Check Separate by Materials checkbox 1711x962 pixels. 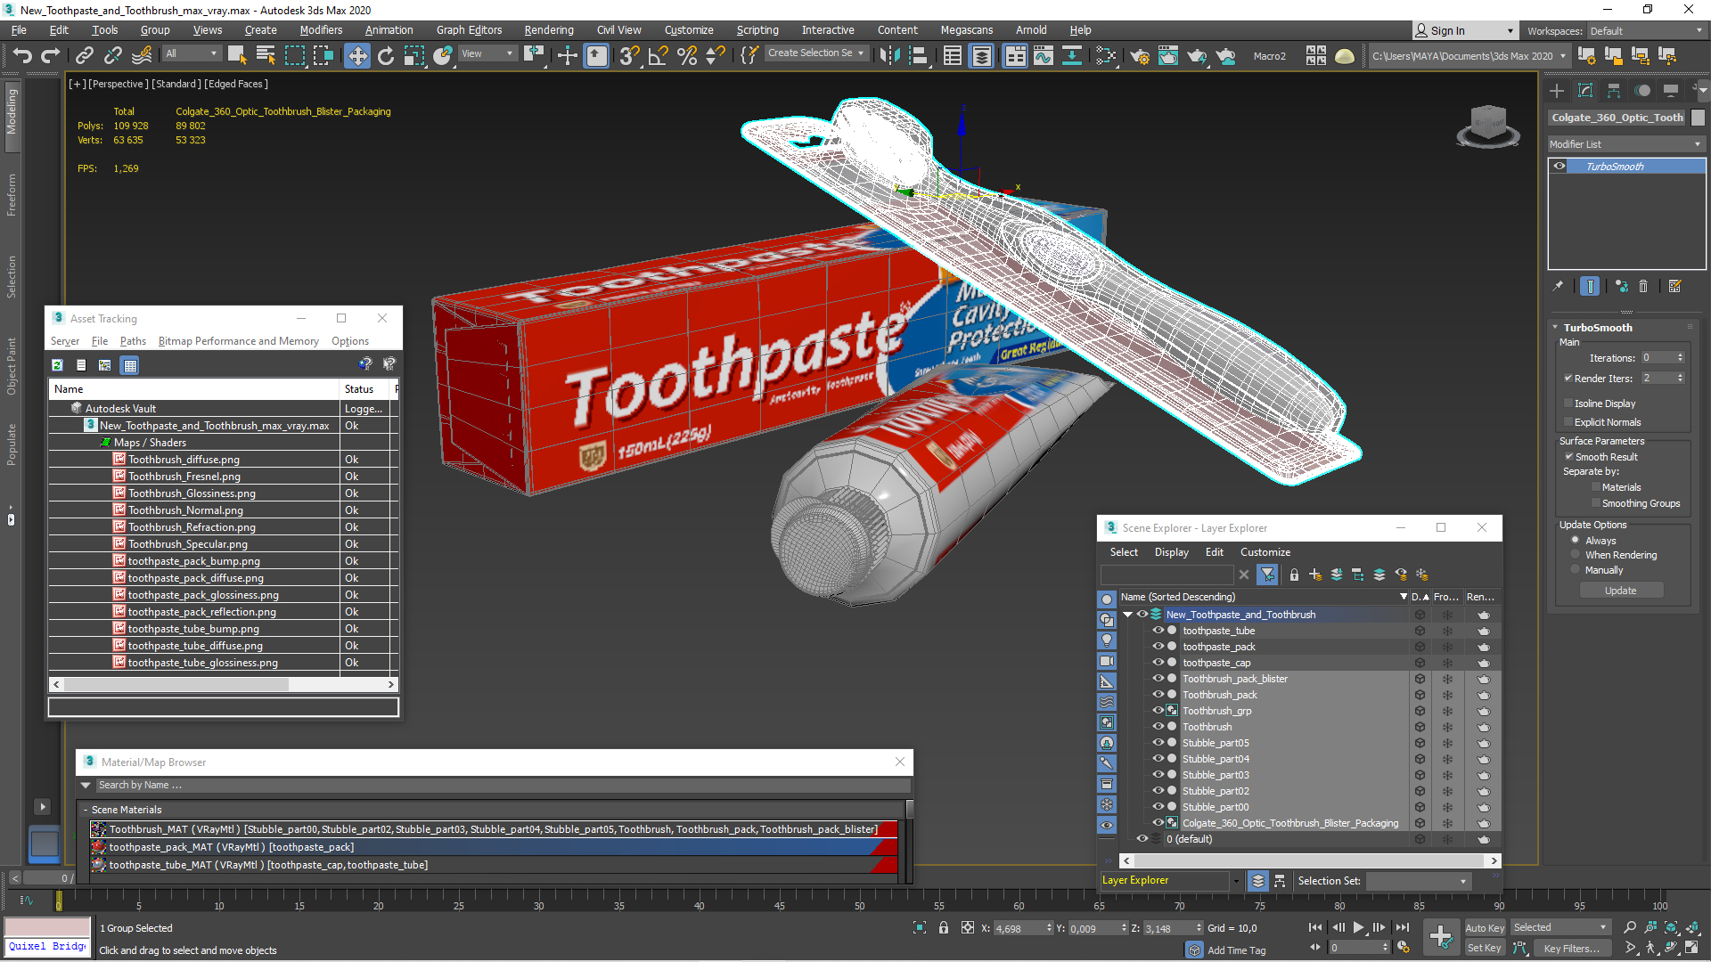tap(1596, 487)
